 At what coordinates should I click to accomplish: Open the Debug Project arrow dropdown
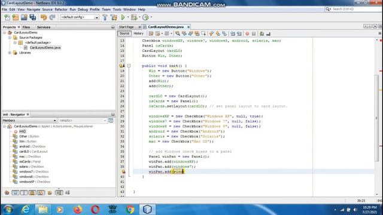coord(139,17)
